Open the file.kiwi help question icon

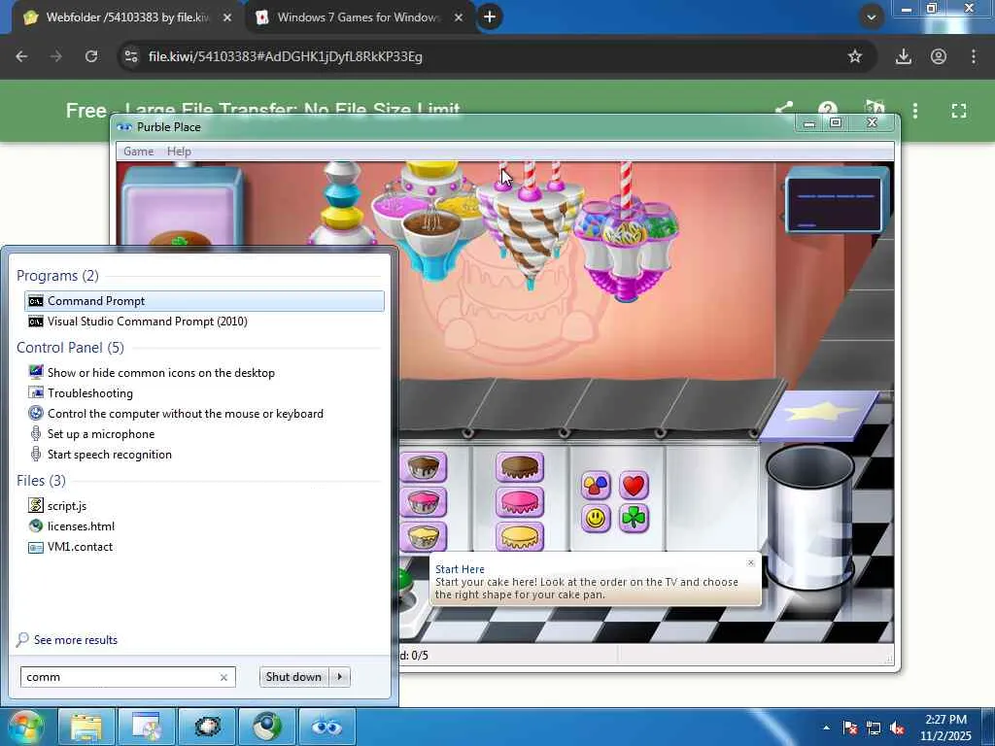(828, 109)
